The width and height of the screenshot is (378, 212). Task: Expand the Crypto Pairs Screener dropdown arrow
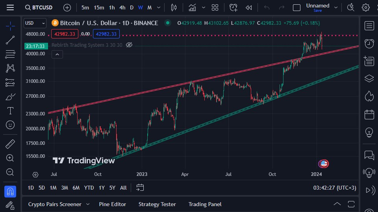pyautogui.click(x=88, y=204)
